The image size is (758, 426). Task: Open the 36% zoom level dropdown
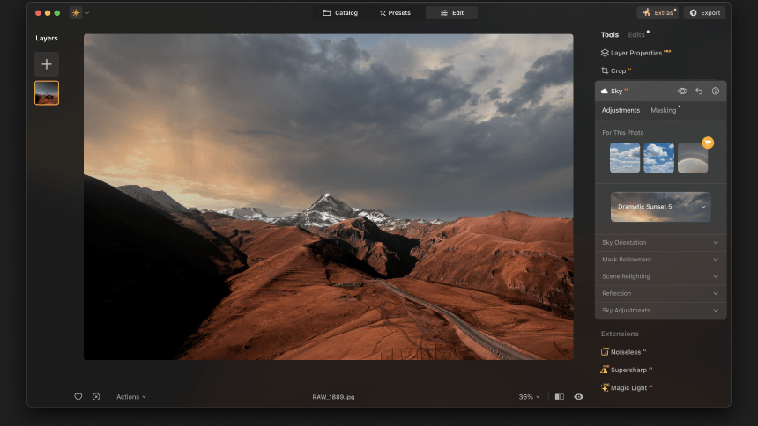(529, 397)
